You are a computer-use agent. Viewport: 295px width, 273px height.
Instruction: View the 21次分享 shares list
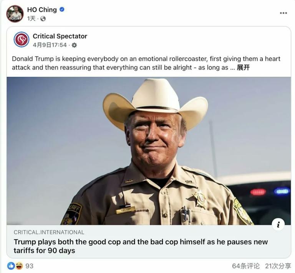(278, 266)
